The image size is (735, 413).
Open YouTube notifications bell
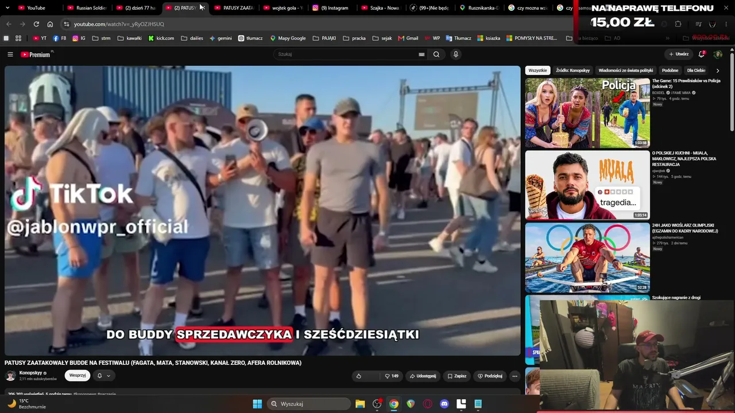click(x=701, y=54)
